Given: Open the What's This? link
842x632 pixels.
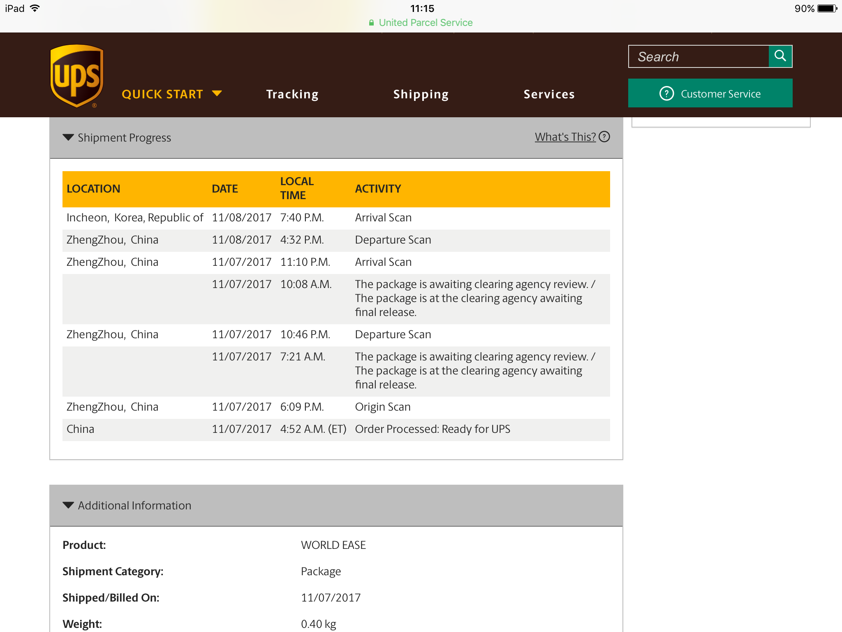Looking at the screenshot, I should coord(565,137).
